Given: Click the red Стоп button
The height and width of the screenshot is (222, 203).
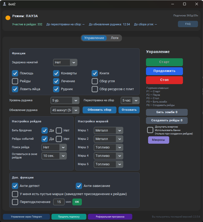Looking at the screenshot, I should (164, 80).
